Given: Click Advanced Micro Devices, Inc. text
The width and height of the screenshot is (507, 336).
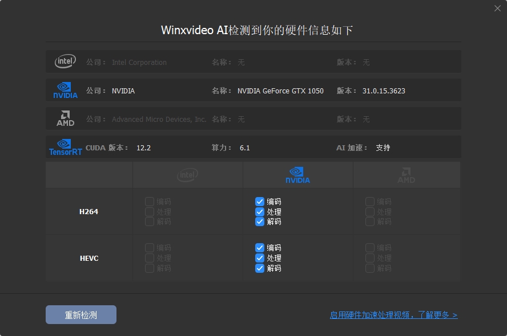Looking at the screenshot, I should (x=159, y=120).
